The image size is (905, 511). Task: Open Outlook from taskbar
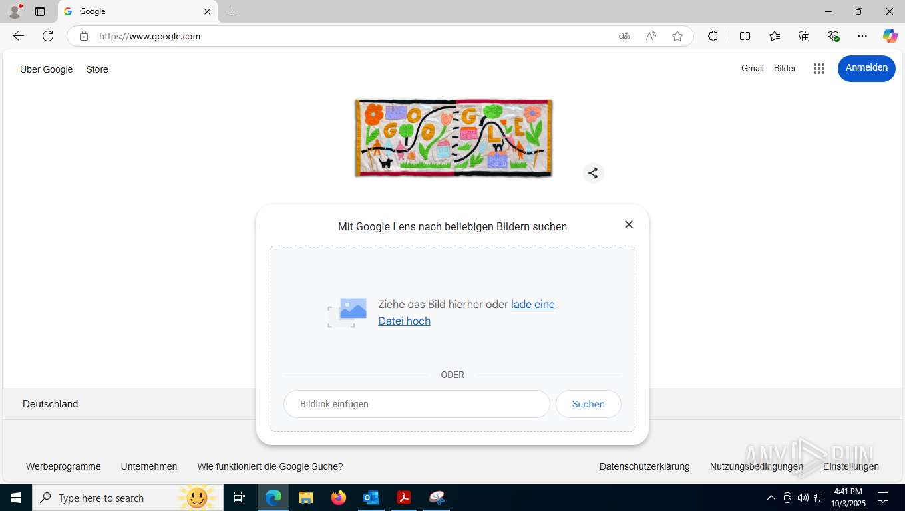click(x=371, y=498)
